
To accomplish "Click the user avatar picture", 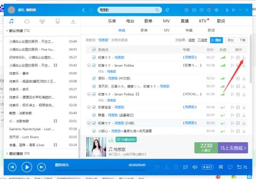I will pyautogui.click(x=12, y=10).
